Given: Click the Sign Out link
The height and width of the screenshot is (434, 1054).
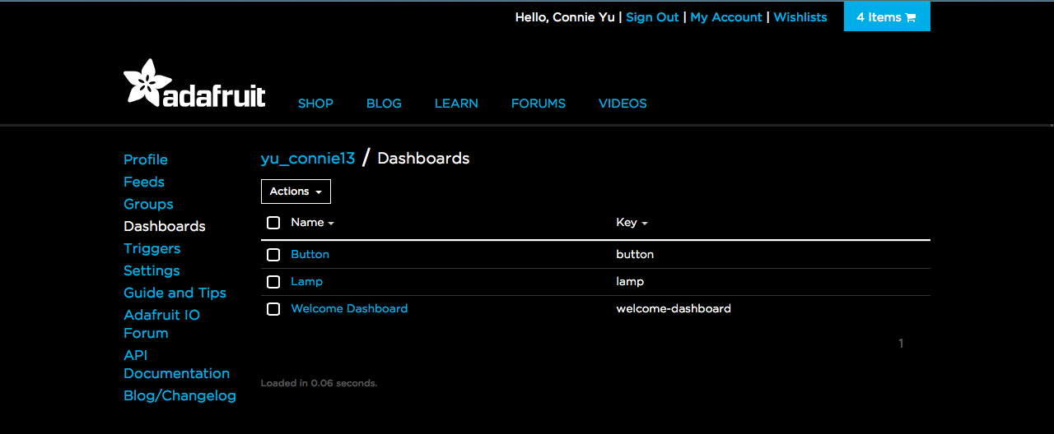Looking at the screenshot, I should (x=652, y=17).
